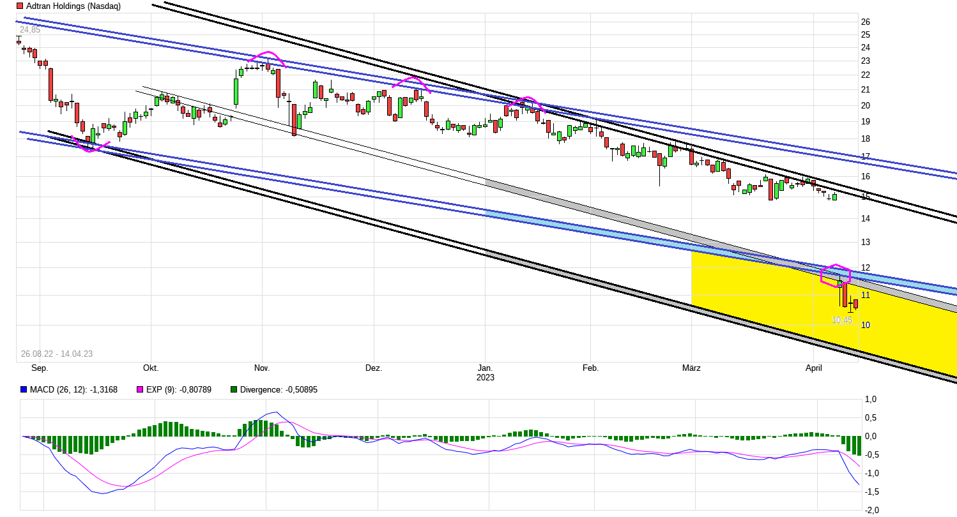The height and width of the screenshot is (517, 957).
Task: Click the red square icon beside Adtran Holdings
Action: (20, 6)
